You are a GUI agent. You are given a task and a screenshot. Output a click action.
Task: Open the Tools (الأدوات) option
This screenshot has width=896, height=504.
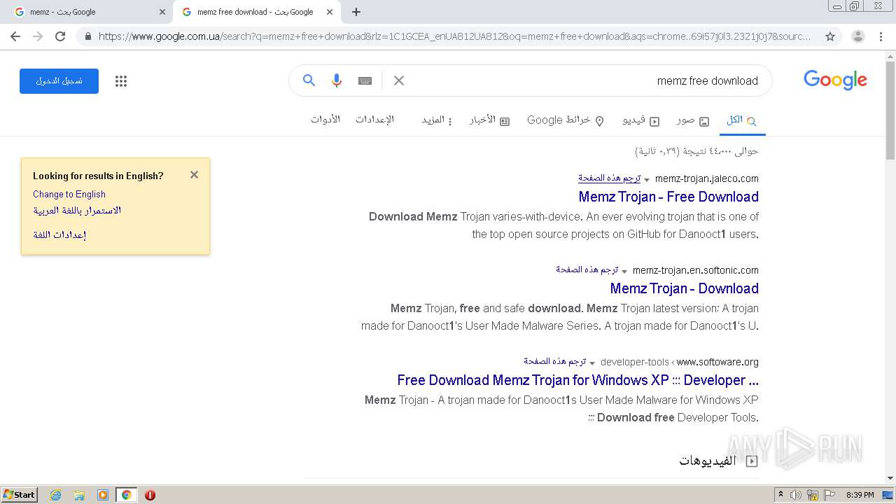325,120
